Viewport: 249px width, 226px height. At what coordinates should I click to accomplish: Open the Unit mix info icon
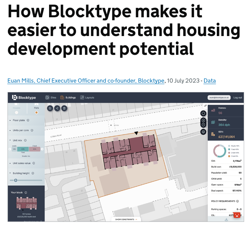(x=25, y=140)
